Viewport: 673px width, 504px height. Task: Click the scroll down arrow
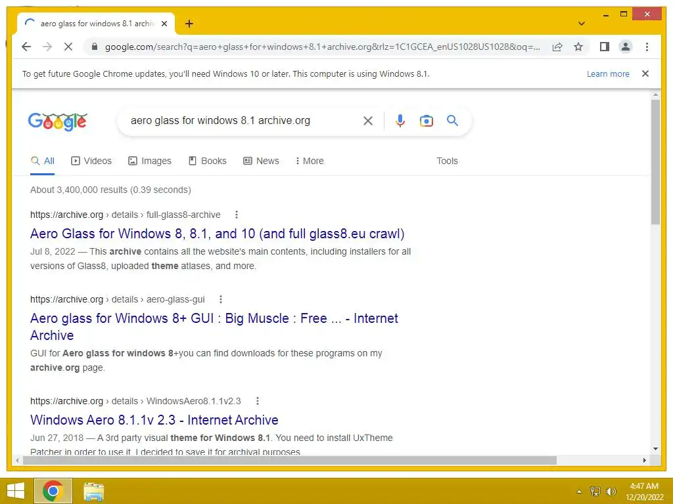pyautogui.click(x=655, y=449)
